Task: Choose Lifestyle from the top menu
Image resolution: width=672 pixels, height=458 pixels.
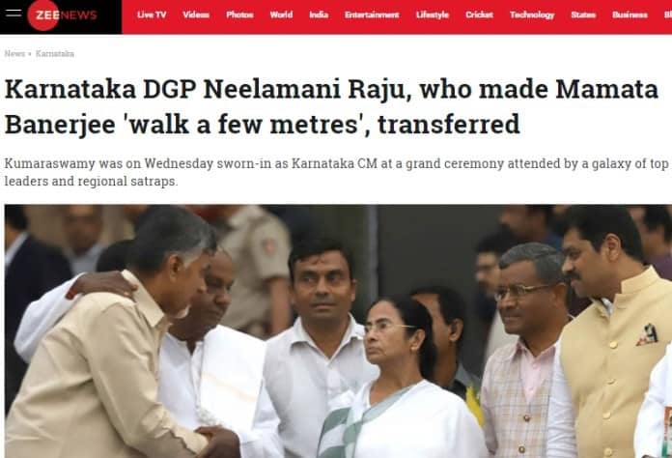Action: (x=433, y=15)
